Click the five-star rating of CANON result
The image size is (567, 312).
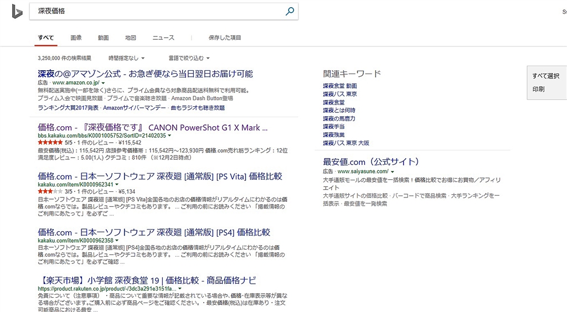click(x=50, y=143)
